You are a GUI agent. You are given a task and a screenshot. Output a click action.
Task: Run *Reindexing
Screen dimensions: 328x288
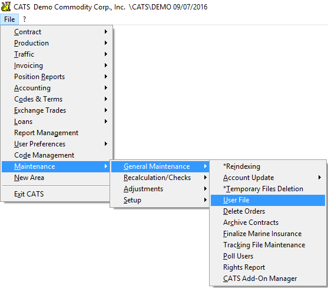(x=268, y=166)
